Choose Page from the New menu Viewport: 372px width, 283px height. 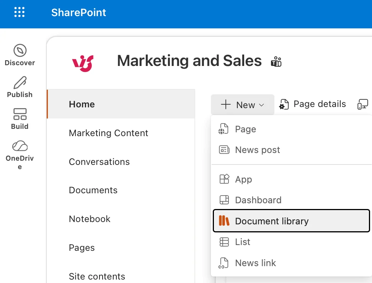pos(291,129)
